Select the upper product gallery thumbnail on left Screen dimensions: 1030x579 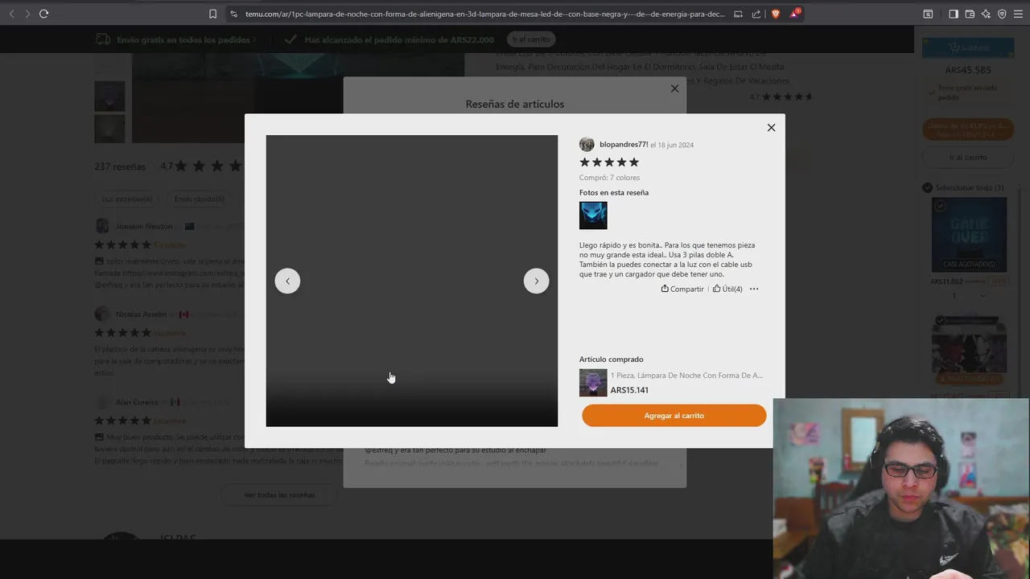(109, 96)
